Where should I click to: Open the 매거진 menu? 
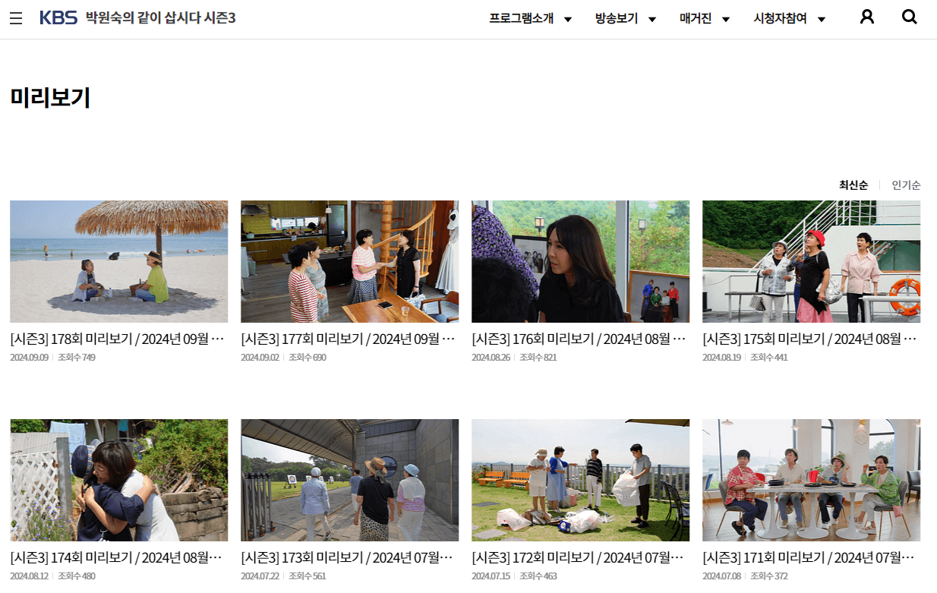696,18
